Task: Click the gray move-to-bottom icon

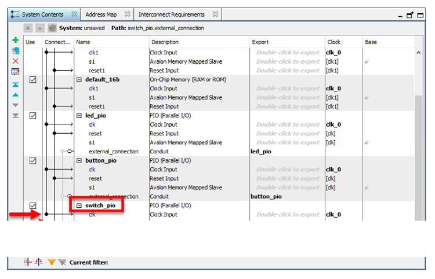Action: tap(16, 115)
